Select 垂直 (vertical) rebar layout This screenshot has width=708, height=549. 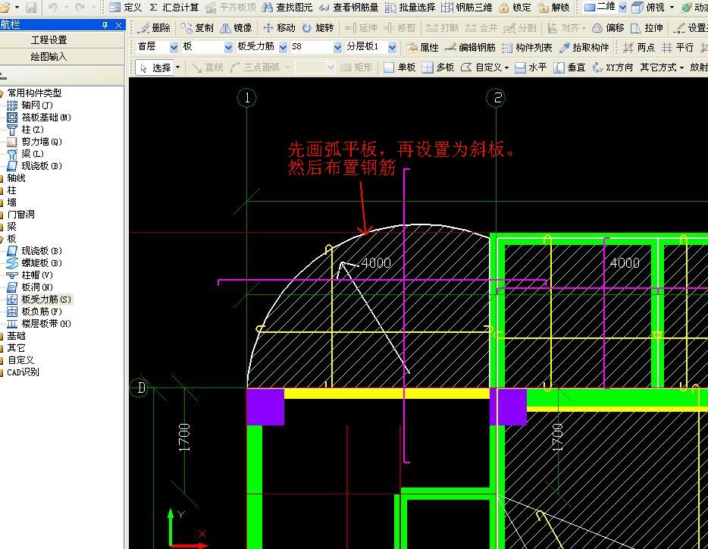coord(569,67)
